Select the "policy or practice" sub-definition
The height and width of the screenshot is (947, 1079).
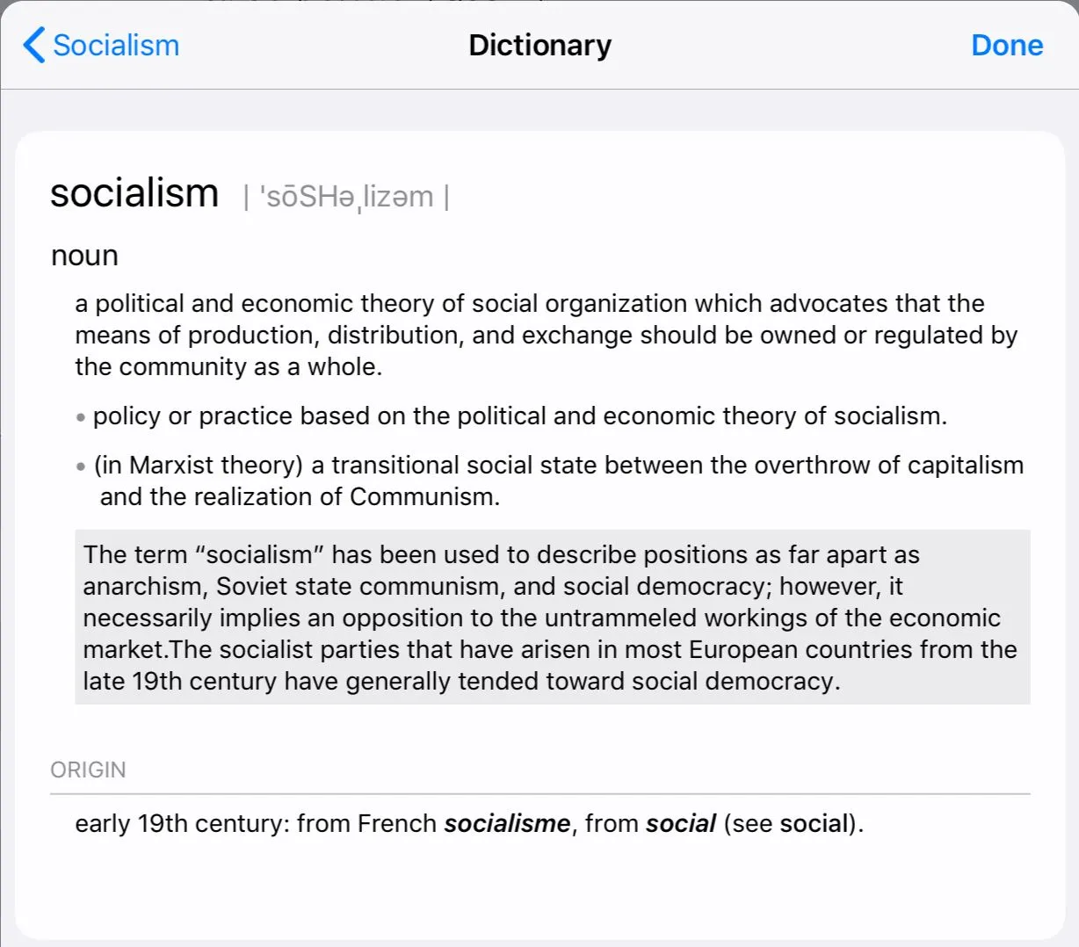[x=520, y=416]
